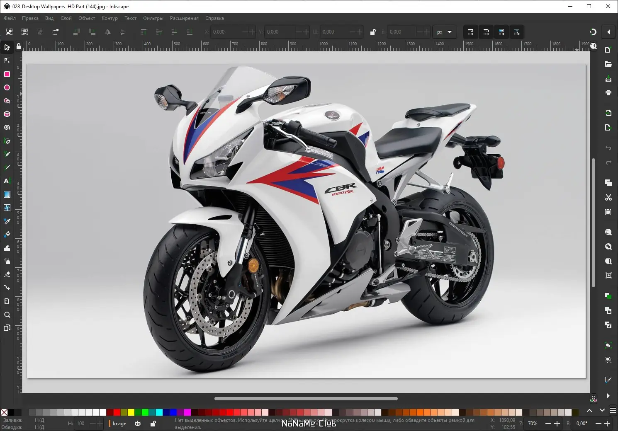Toggle scaling of rounded rectangle corners
Viewport: 618px width, 431px height.
click(x=486, y=32)
